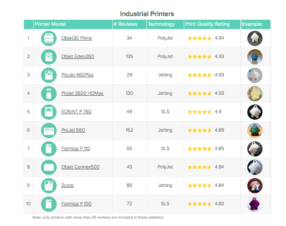View the Zcorp rainbow example thumbnail

click(x=255, y=185)
